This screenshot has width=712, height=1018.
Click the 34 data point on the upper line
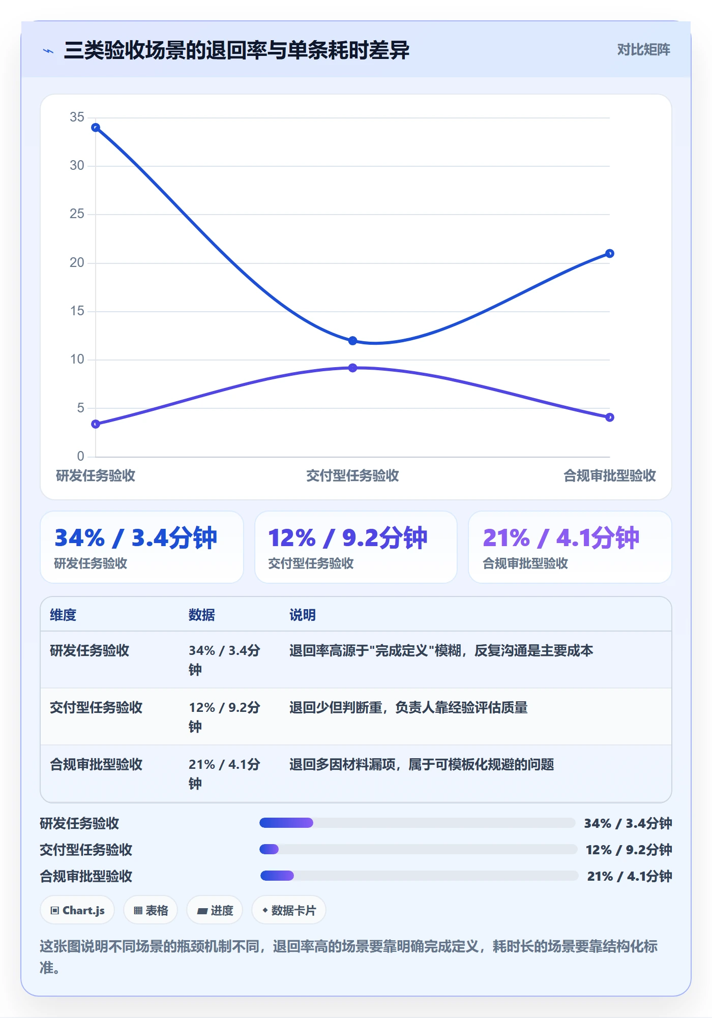click(x=96, y=128)
